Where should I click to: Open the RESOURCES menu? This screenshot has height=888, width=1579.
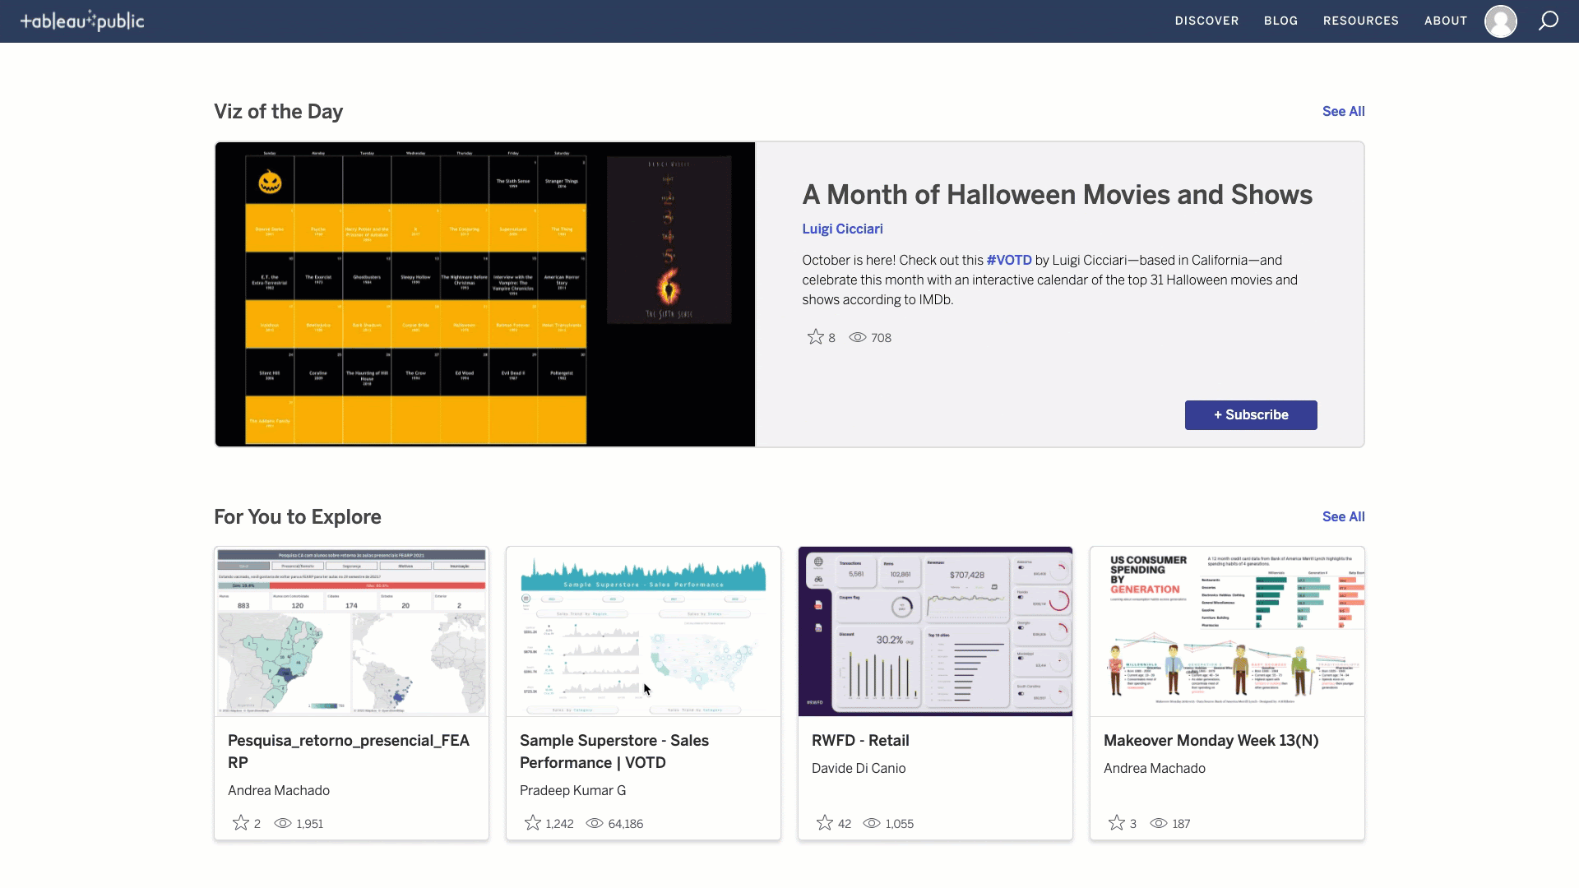click(1360, 21)
